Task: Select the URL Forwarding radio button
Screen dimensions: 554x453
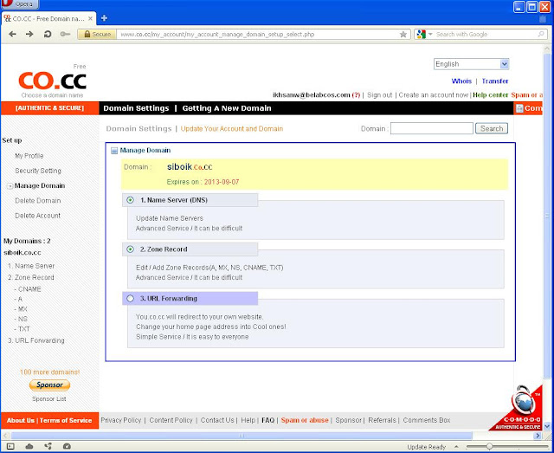Action: (x=130, y=299)
